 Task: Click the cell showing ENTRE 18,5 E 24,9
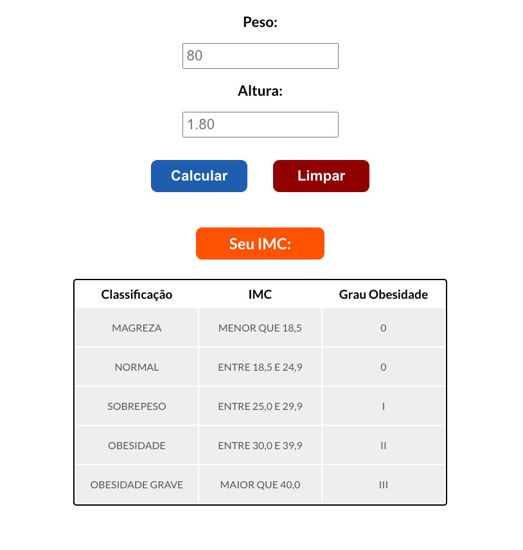pos(260,367)
